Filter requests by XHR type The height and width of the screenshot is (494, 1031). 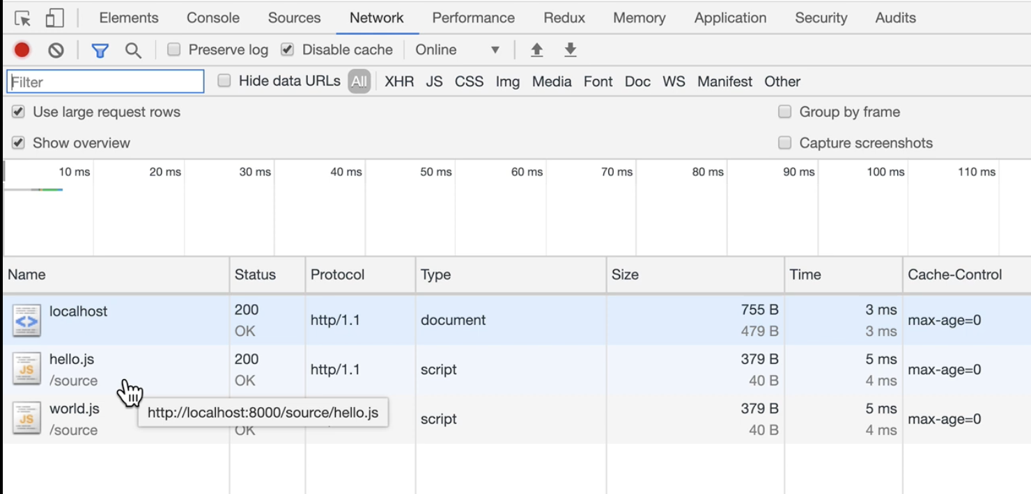399,81
